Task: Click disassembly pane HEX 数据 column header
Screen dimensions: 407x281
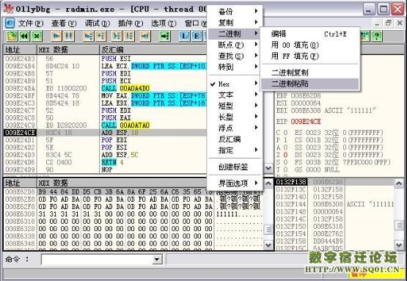Action: coord(68,50)
